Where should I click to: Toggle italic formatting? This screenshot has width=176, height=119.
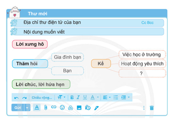[78, 98]
